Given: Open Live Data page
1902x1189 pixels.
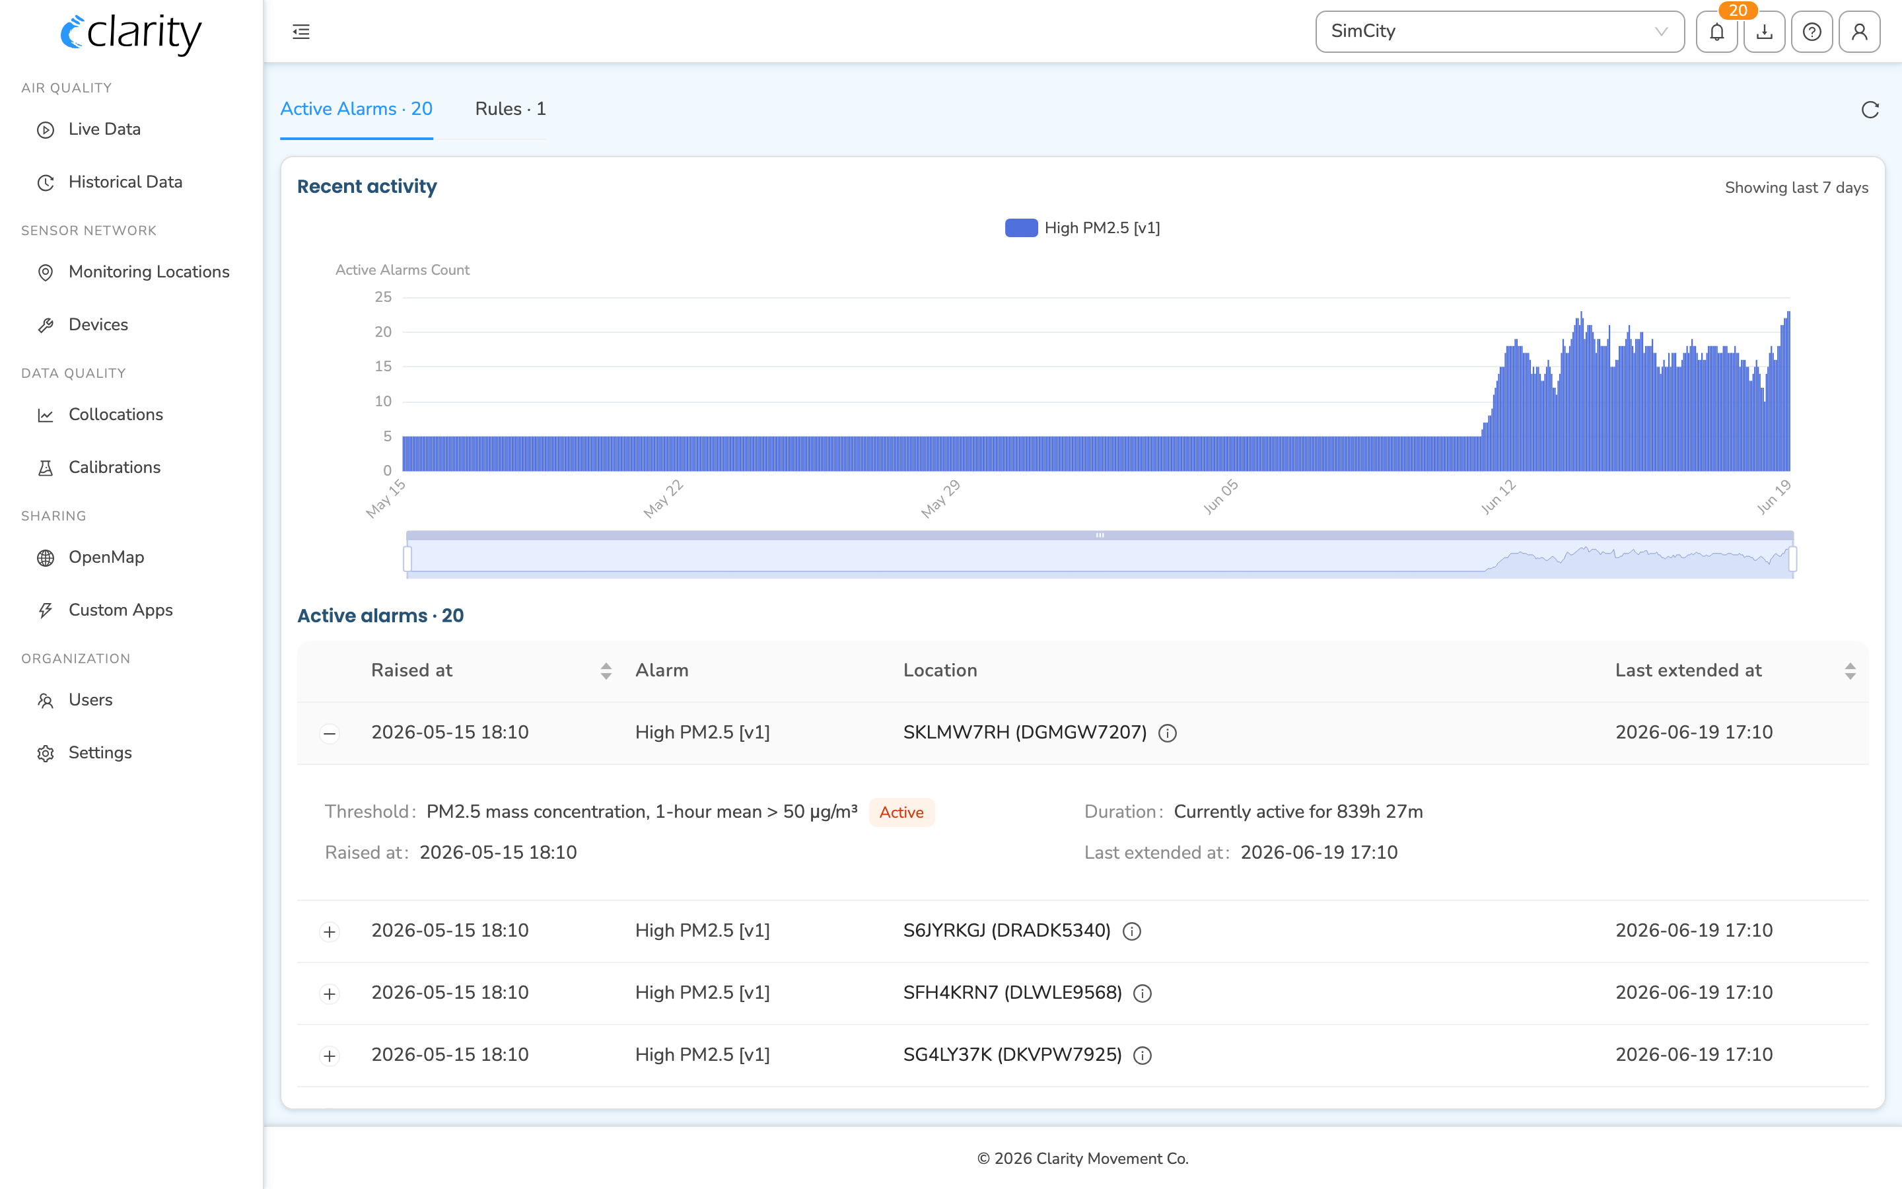Looking at the screenshot, I should 104,129.
